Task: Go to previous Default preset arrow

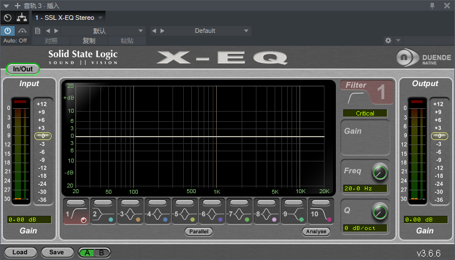Action: click(x=154, y=31)
